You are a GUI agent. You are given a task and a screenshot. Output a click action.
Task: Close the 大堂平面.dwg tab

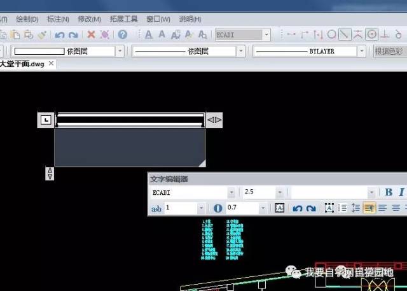(51, 64)
